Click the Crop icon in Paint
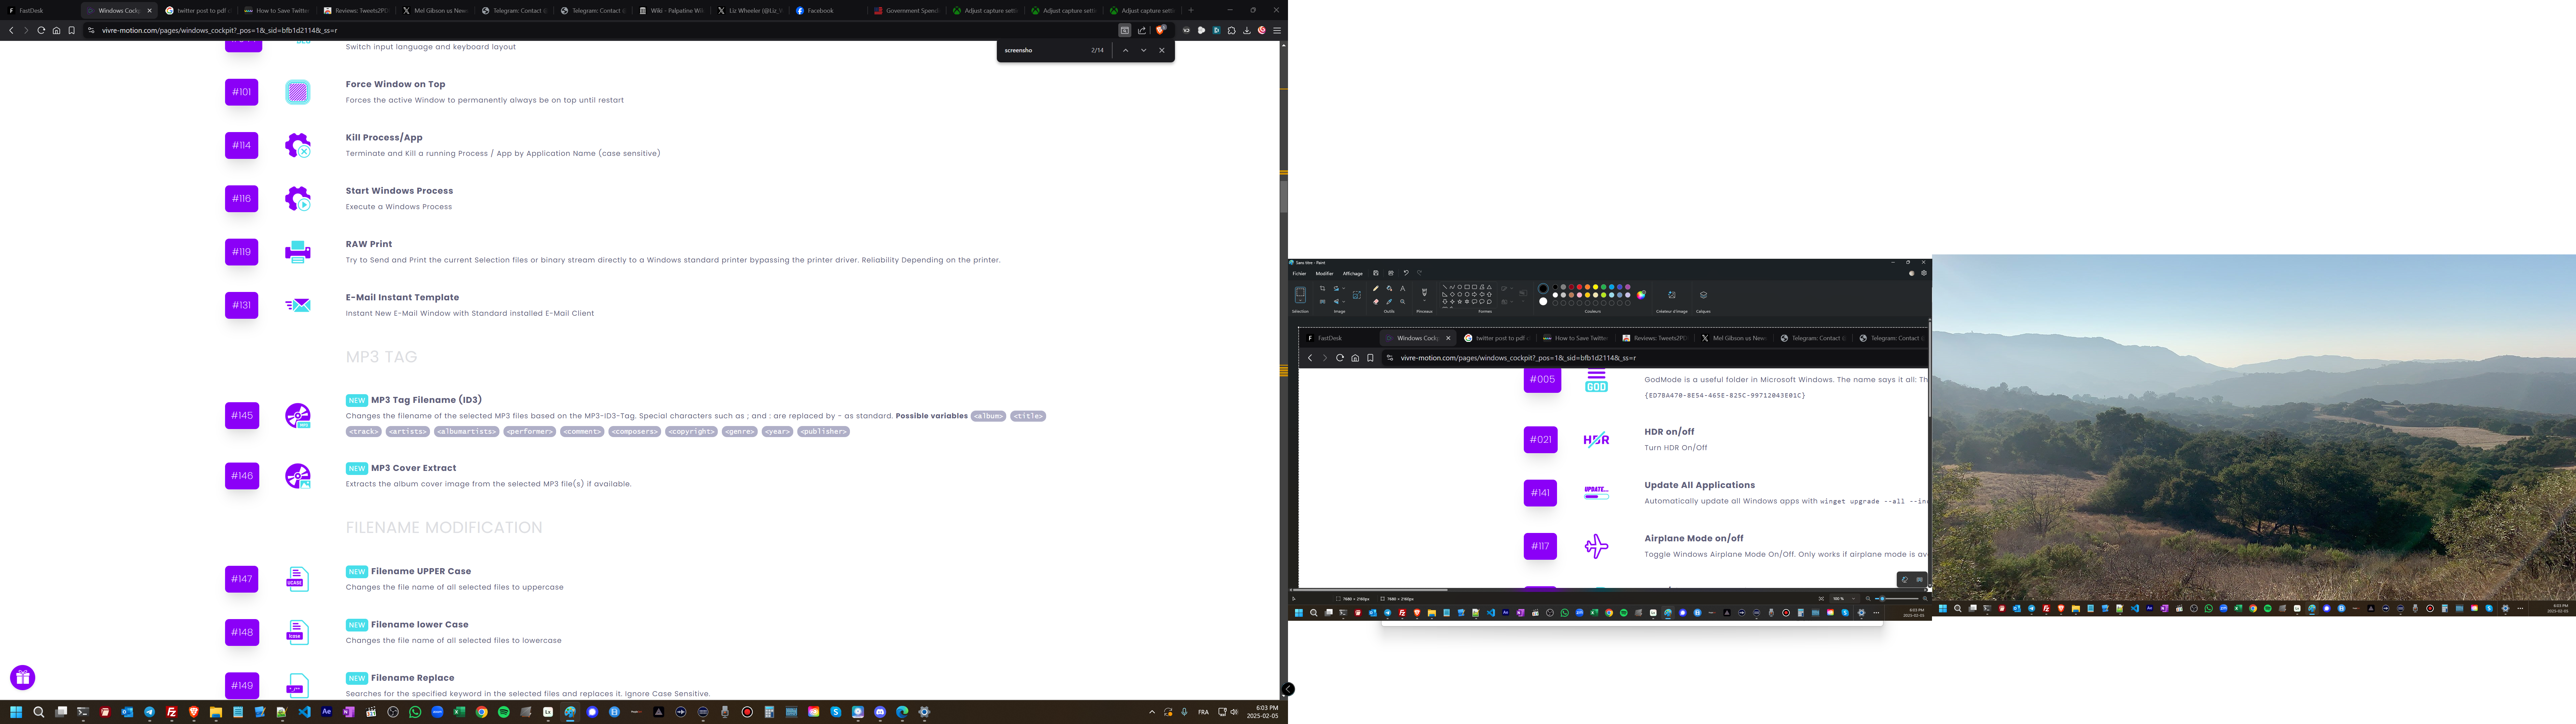 coord(1322,288)
